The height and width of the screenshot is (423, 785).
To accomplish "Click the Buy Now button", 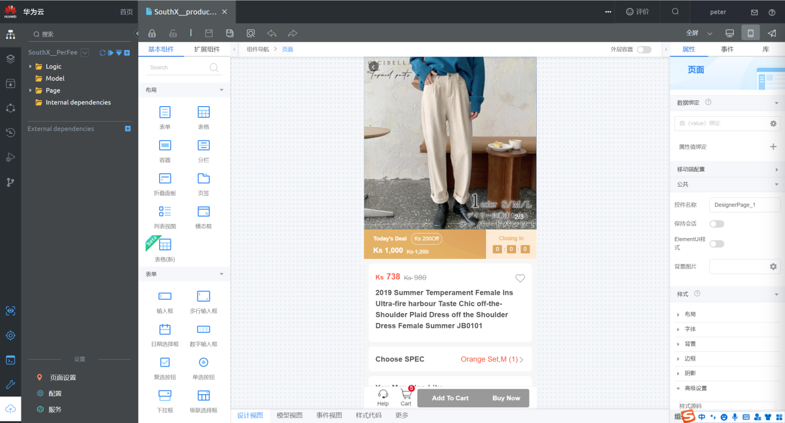I will point(506,398).
